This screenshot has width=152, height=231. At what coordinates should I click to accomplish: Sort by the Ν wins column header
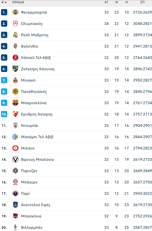(116, 2)
